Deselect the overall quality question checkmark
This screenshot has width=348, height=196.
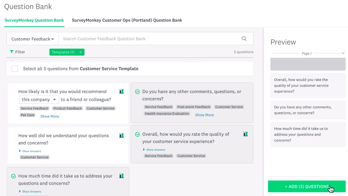[137, 134]
